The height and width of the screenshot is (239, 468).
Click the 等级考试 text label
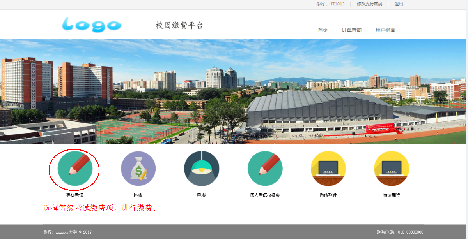75,195
